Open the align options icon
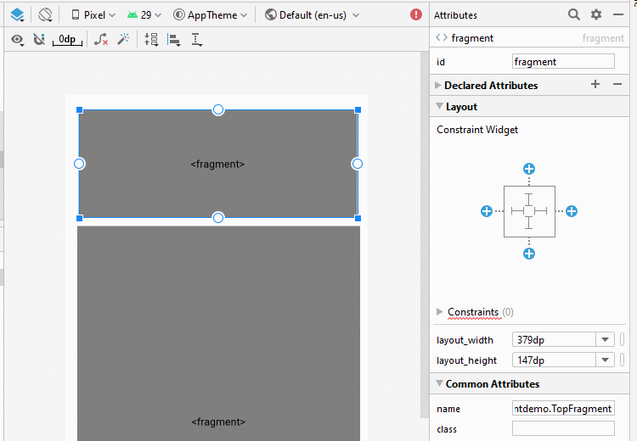This screenshot has height=441, width=637. [x=174, y=40]
